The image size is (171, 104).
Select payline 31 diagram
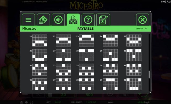click(40, 70)
